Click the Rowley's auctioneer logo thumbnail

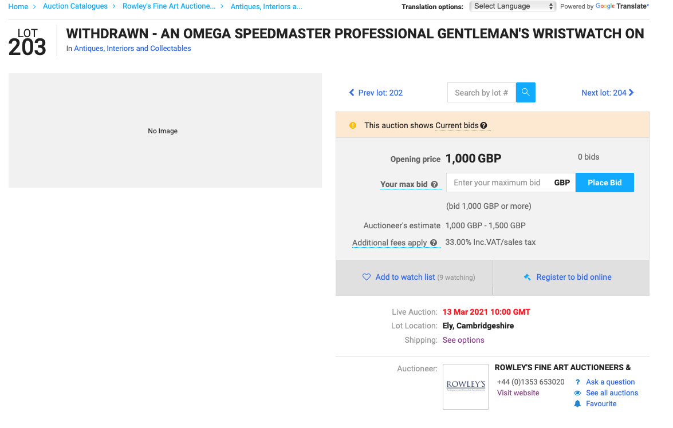pos(466,387)
